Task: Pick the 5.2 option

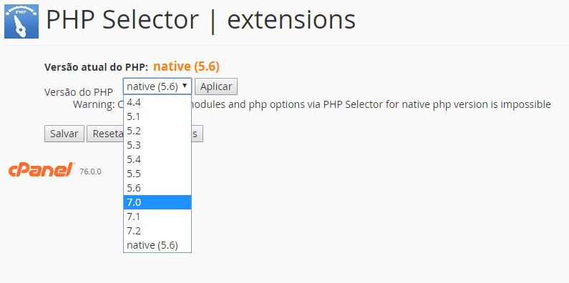Action: [x=157, y=131]
